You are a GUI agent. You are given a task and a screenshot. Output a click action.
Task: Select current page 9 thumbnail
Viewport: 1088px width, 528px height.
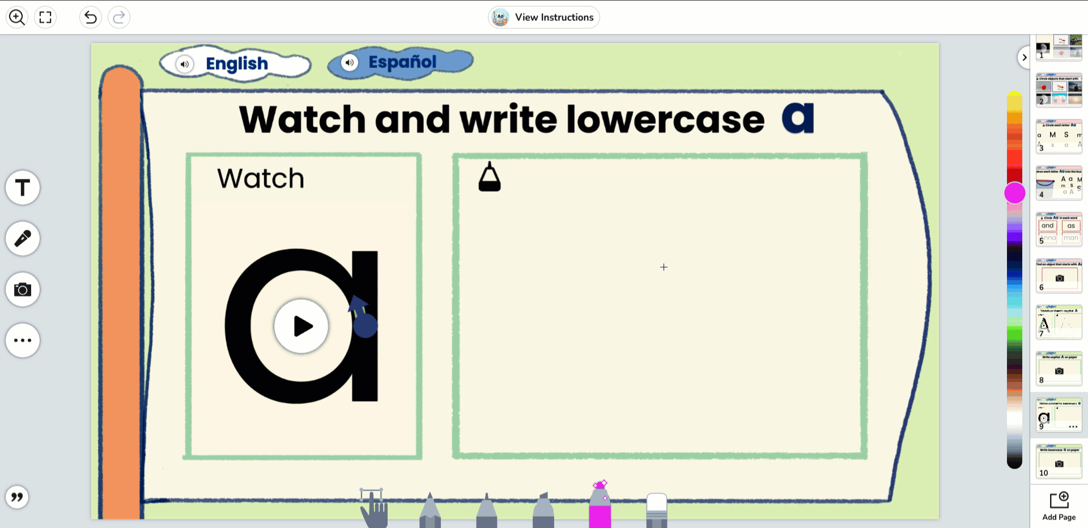point(1059,415)
